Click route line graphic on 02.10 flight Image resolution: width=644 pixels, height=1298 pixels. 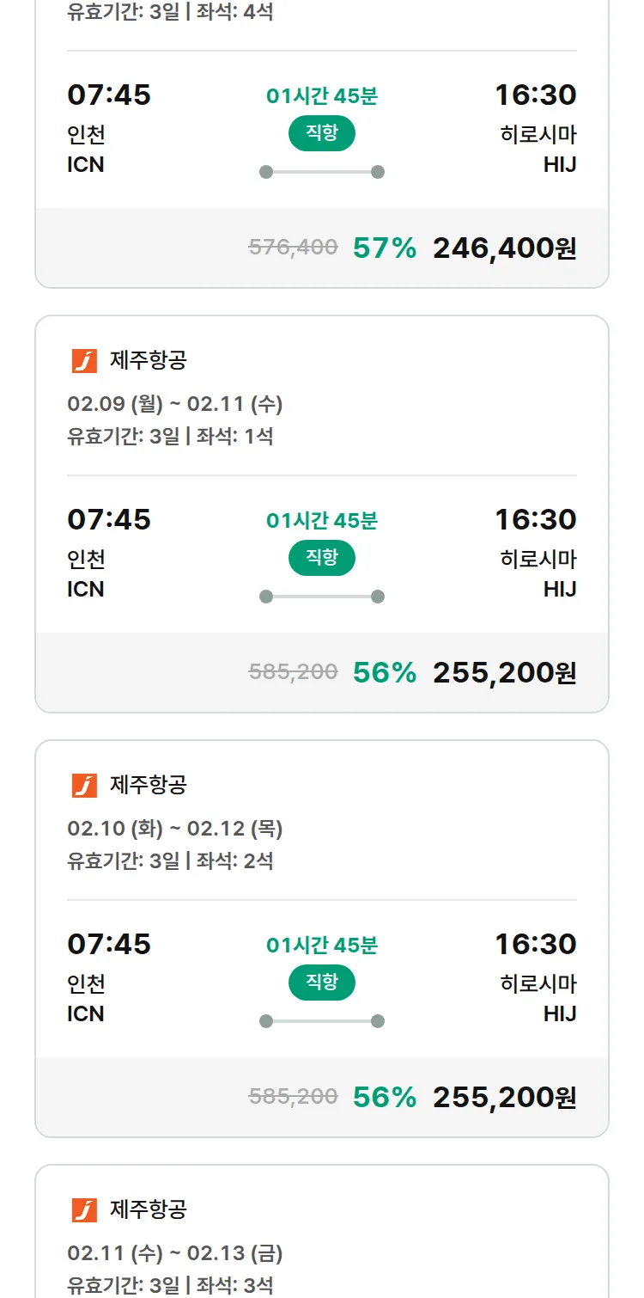pyautogui.click(x=322, y=1021)
